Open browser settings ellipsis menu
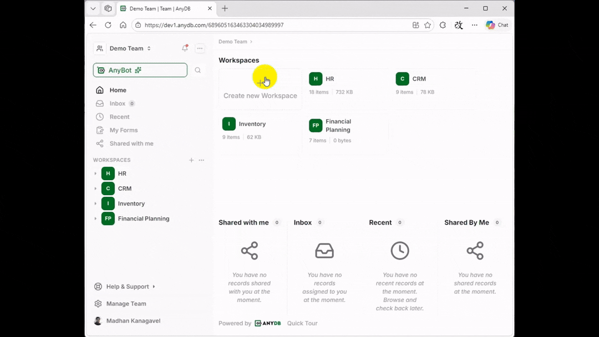The height and width of the screenshot is (337, 599). tap(474, 25)
